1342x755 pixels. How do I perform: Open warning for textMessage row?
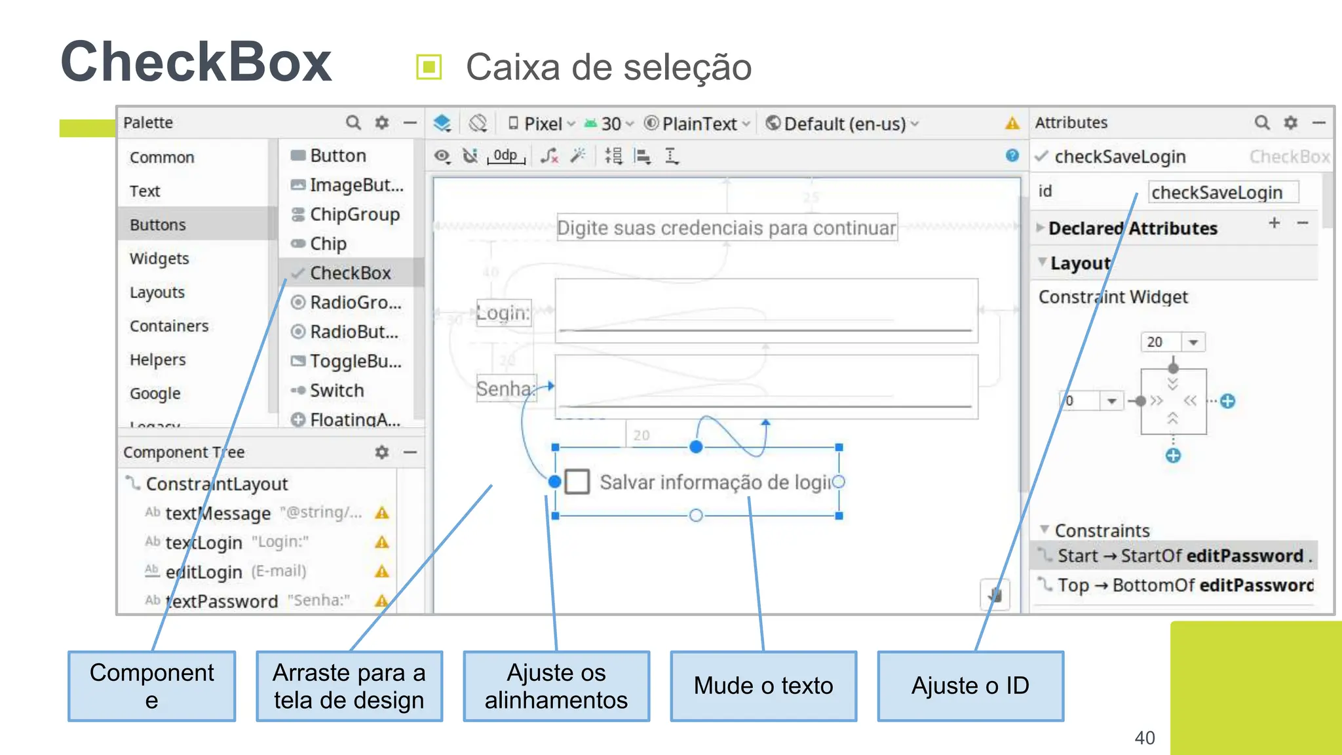coord(382,513)
